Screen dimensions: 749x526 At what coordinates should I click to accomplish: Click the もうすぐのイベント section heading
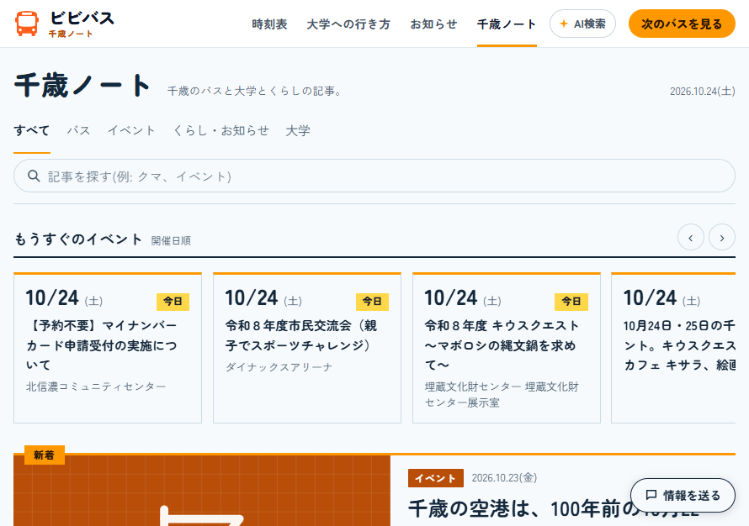click(78, 239)
